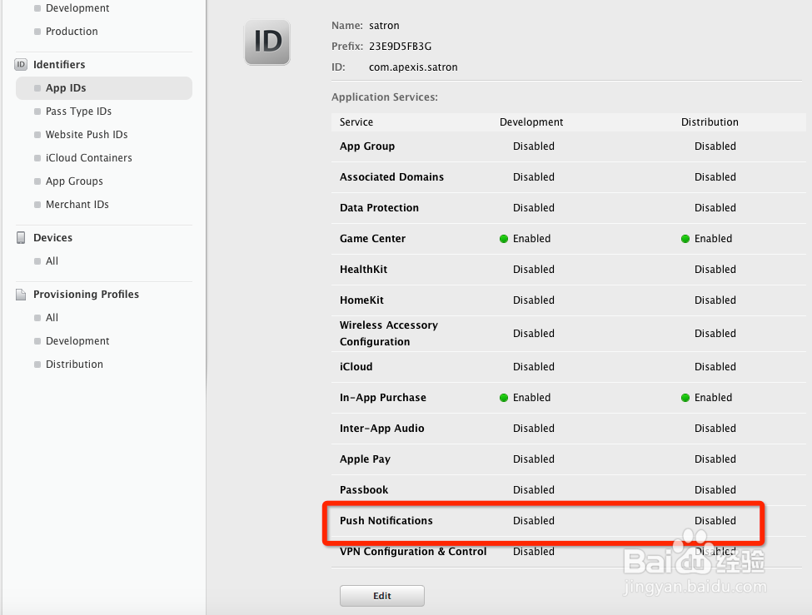Select App IDs in the sidebar
This screenshot has width=812, height=615.
(x=104, y=88)
